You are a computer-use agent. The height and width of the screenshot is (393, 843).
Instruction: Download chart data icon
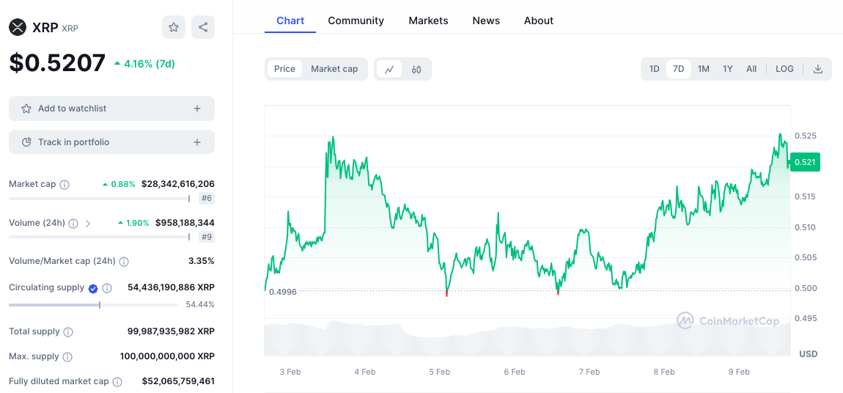(x=818, y=69)
